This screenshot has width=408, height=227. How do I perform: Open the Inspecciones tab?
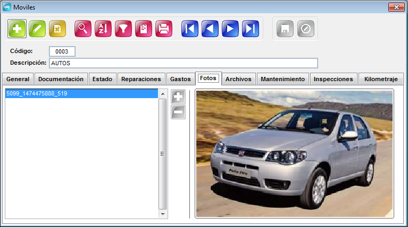(334, 79)
